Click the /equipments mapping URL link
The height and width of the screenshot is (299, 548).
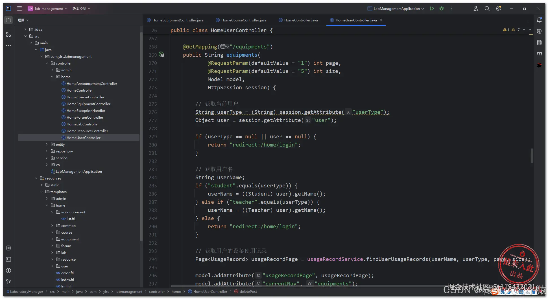point(250,47)
